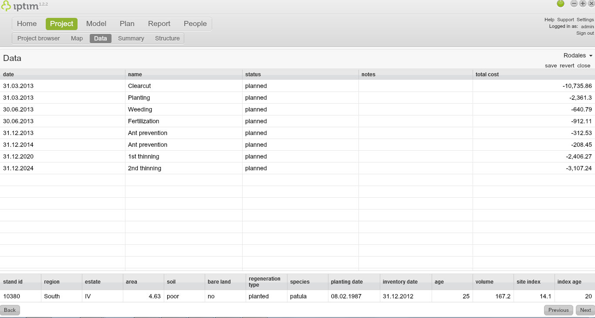595x318 pixels.
Task: Click the green status indicator circle
Action: tap(561, 3)
